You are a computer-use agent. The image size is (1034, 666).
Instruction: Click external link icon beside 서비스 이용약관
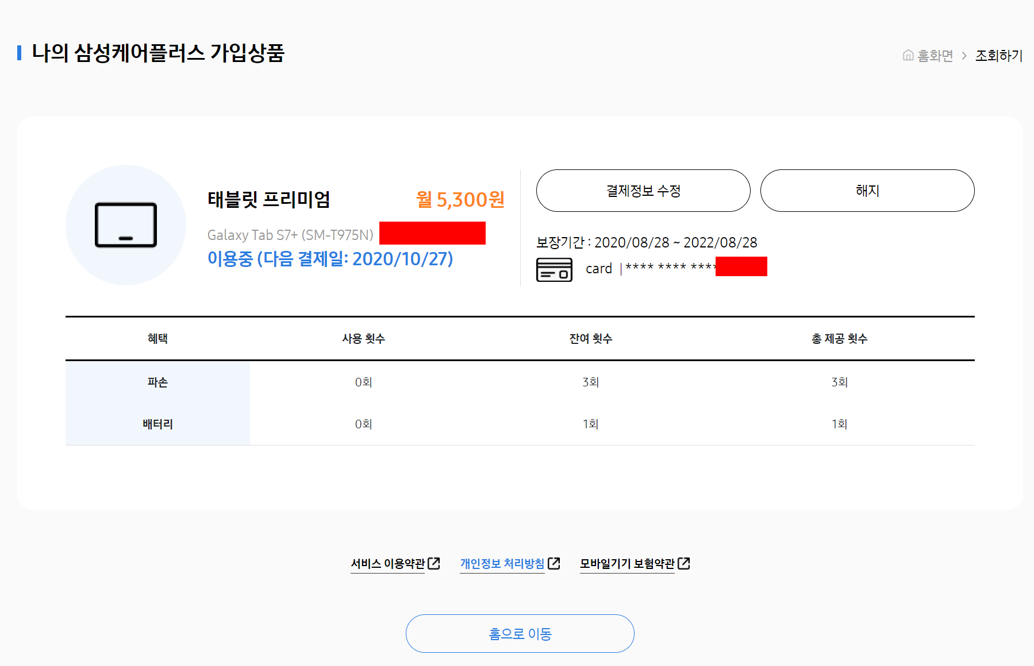[x=434, y=563]
